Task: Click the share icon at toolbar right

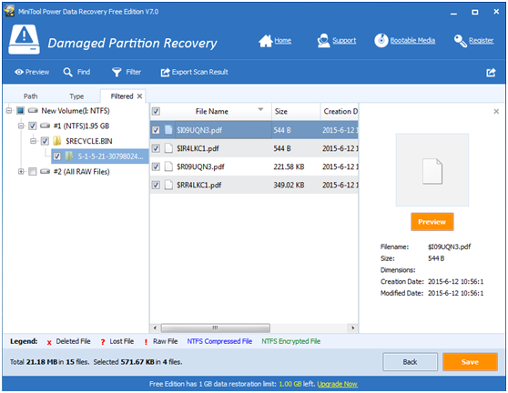Action: pos(491,72)
